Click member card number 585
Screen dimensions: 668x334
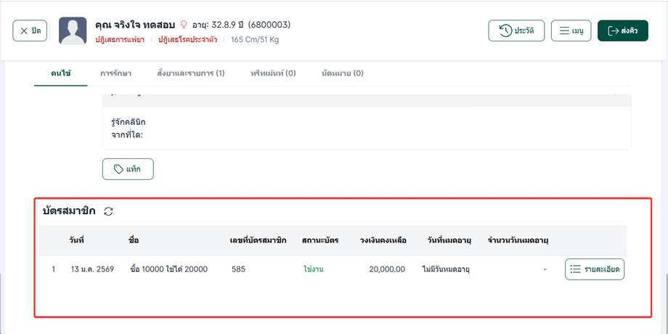click(239, 269)
